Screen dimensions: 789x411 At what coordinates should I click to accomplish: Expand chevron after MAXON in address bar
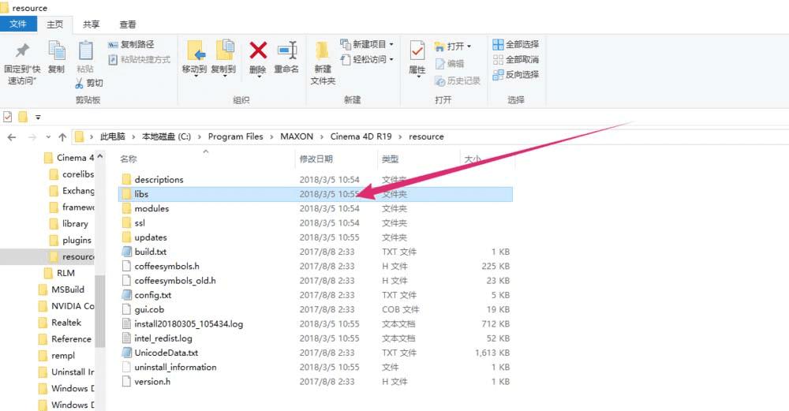pos(322,136)
